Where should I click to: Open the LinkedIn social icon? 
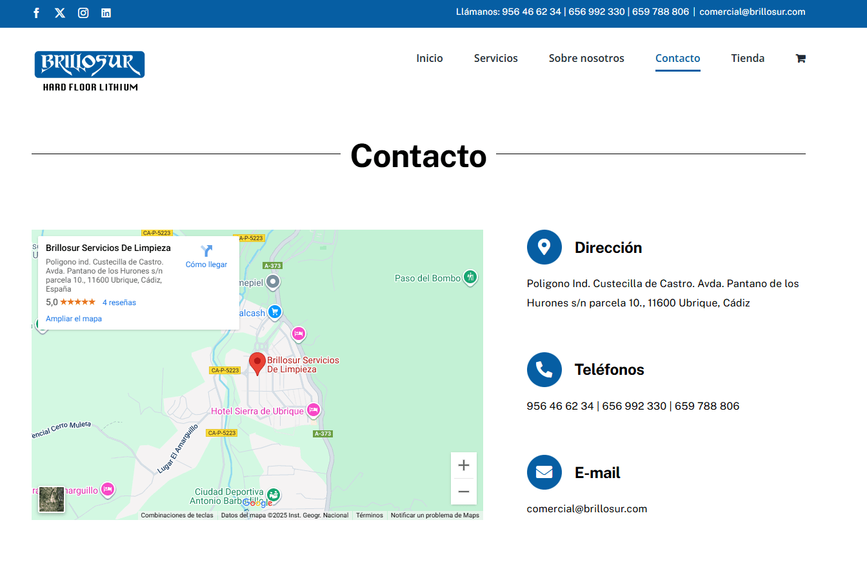tap(106, 13)
